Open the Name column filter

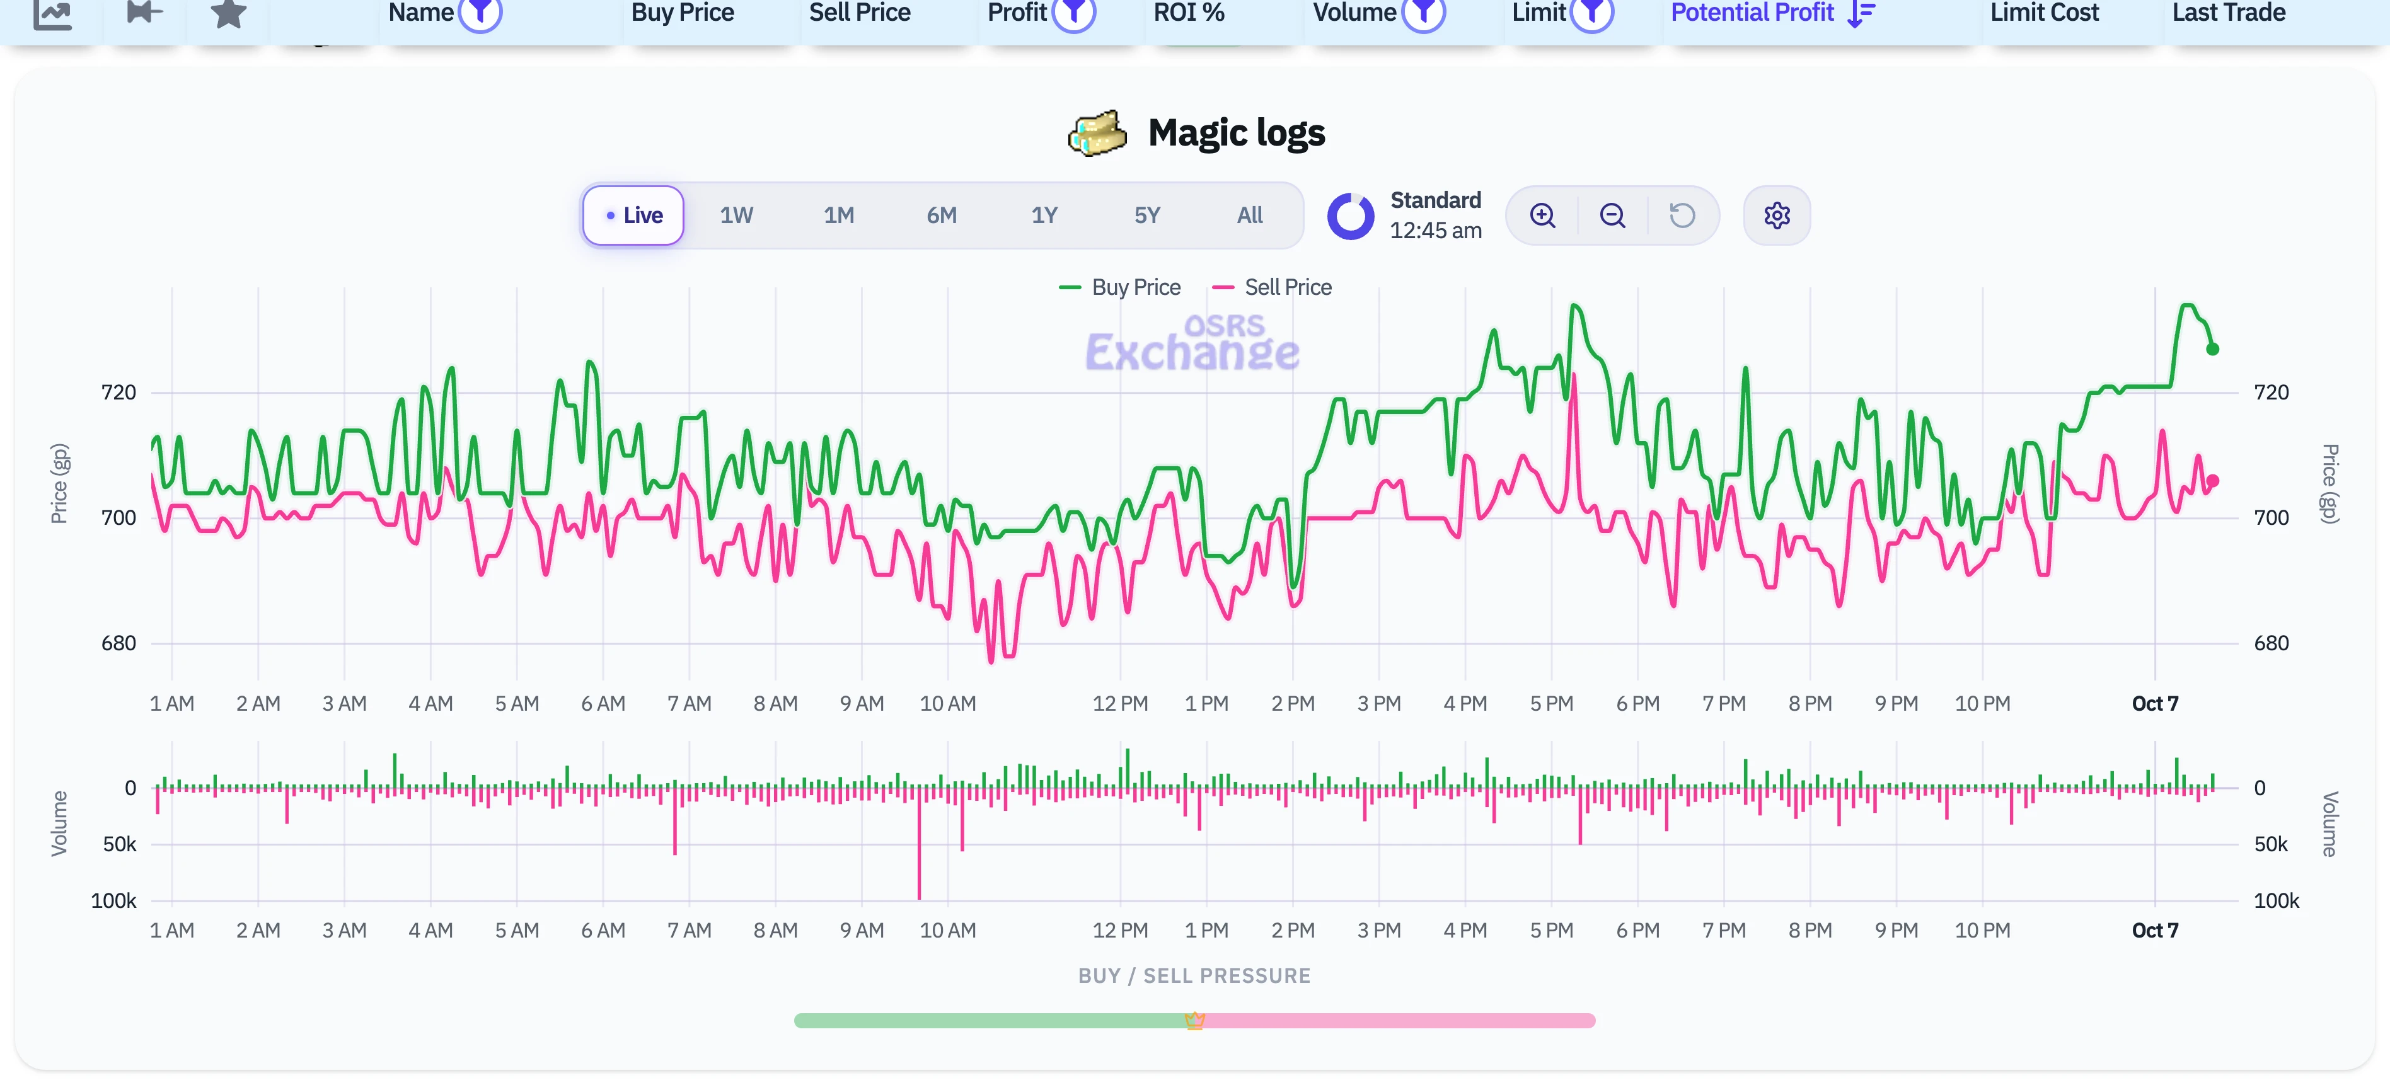tap(481, 12)
